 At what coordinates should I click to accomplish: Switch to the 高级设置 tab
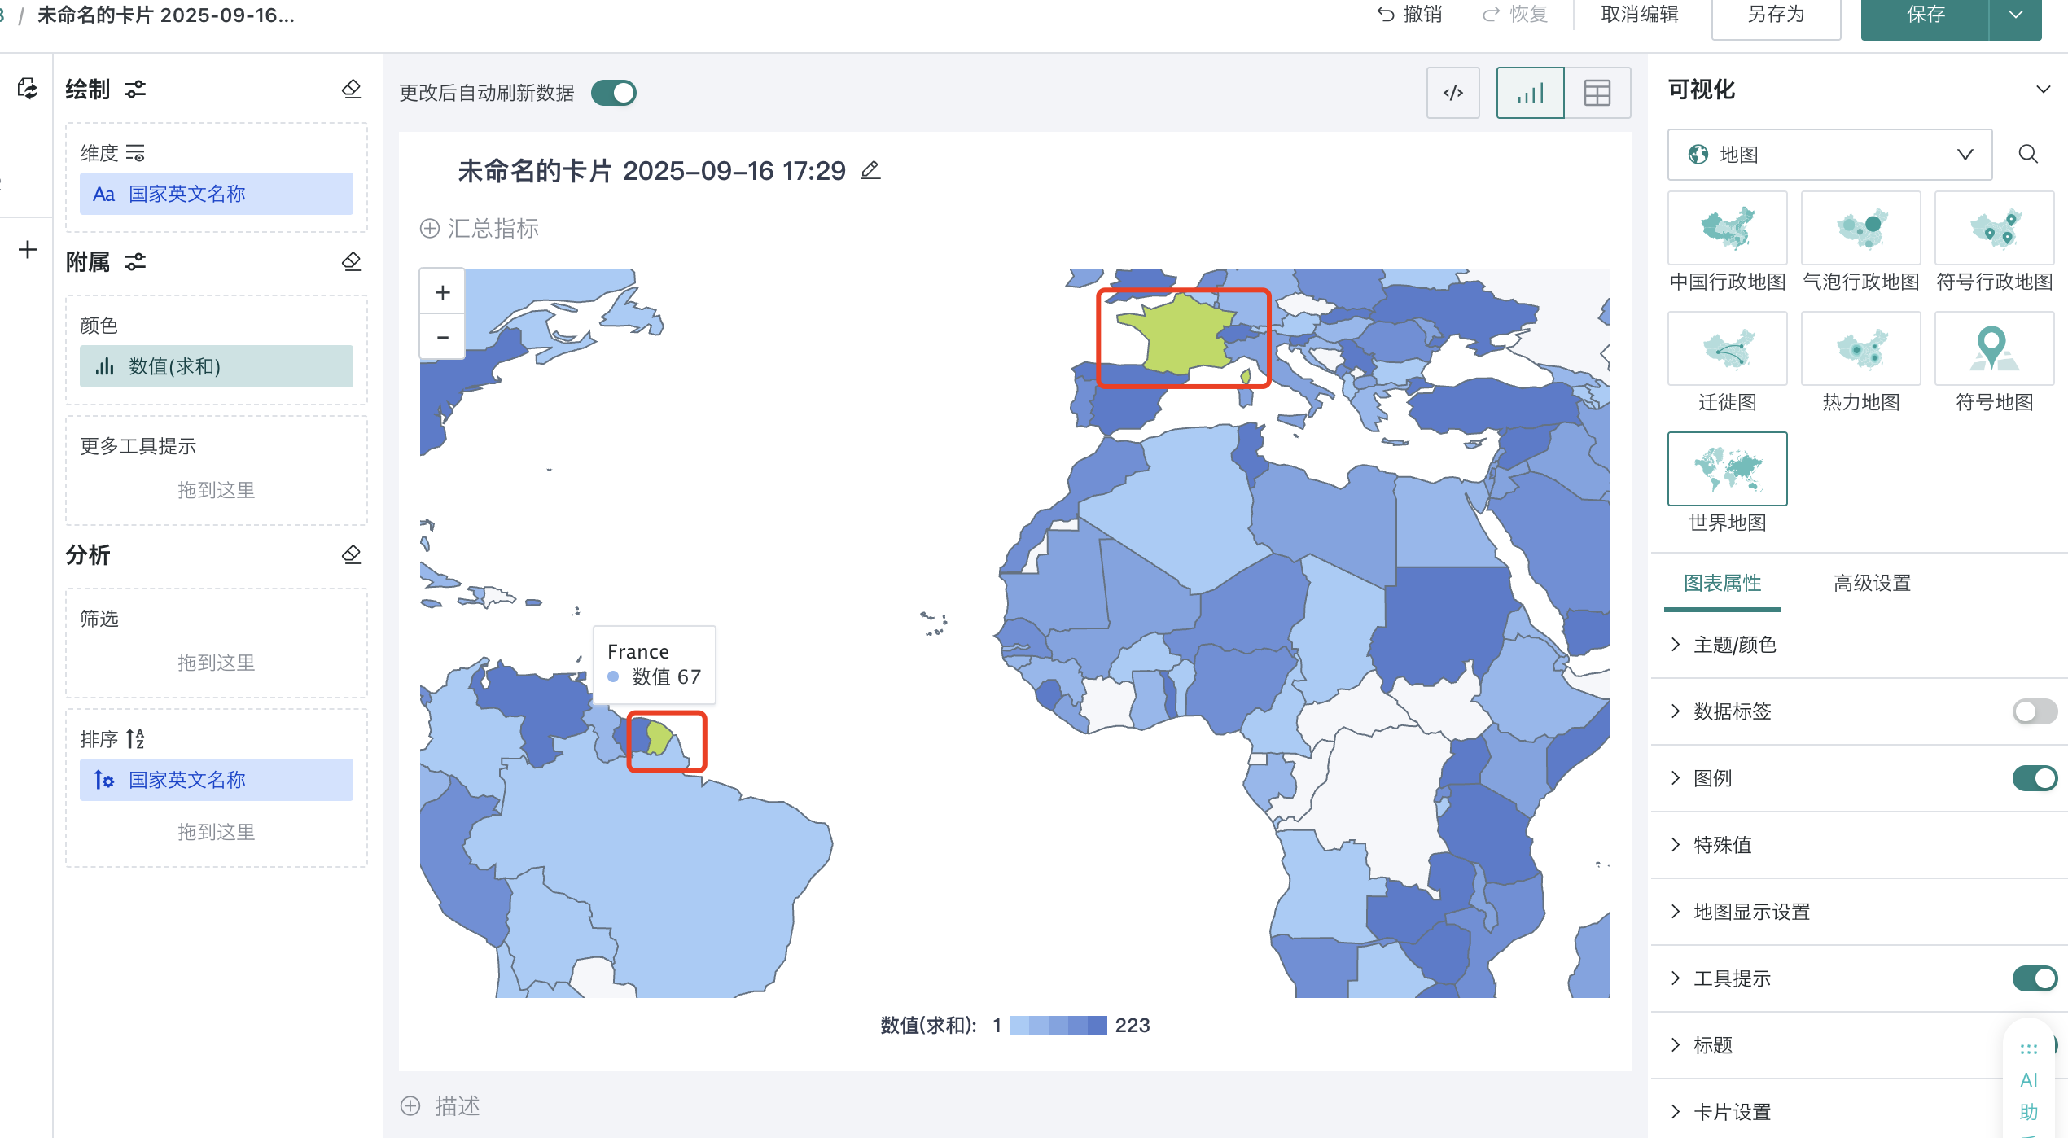[x=1872, y=584]
